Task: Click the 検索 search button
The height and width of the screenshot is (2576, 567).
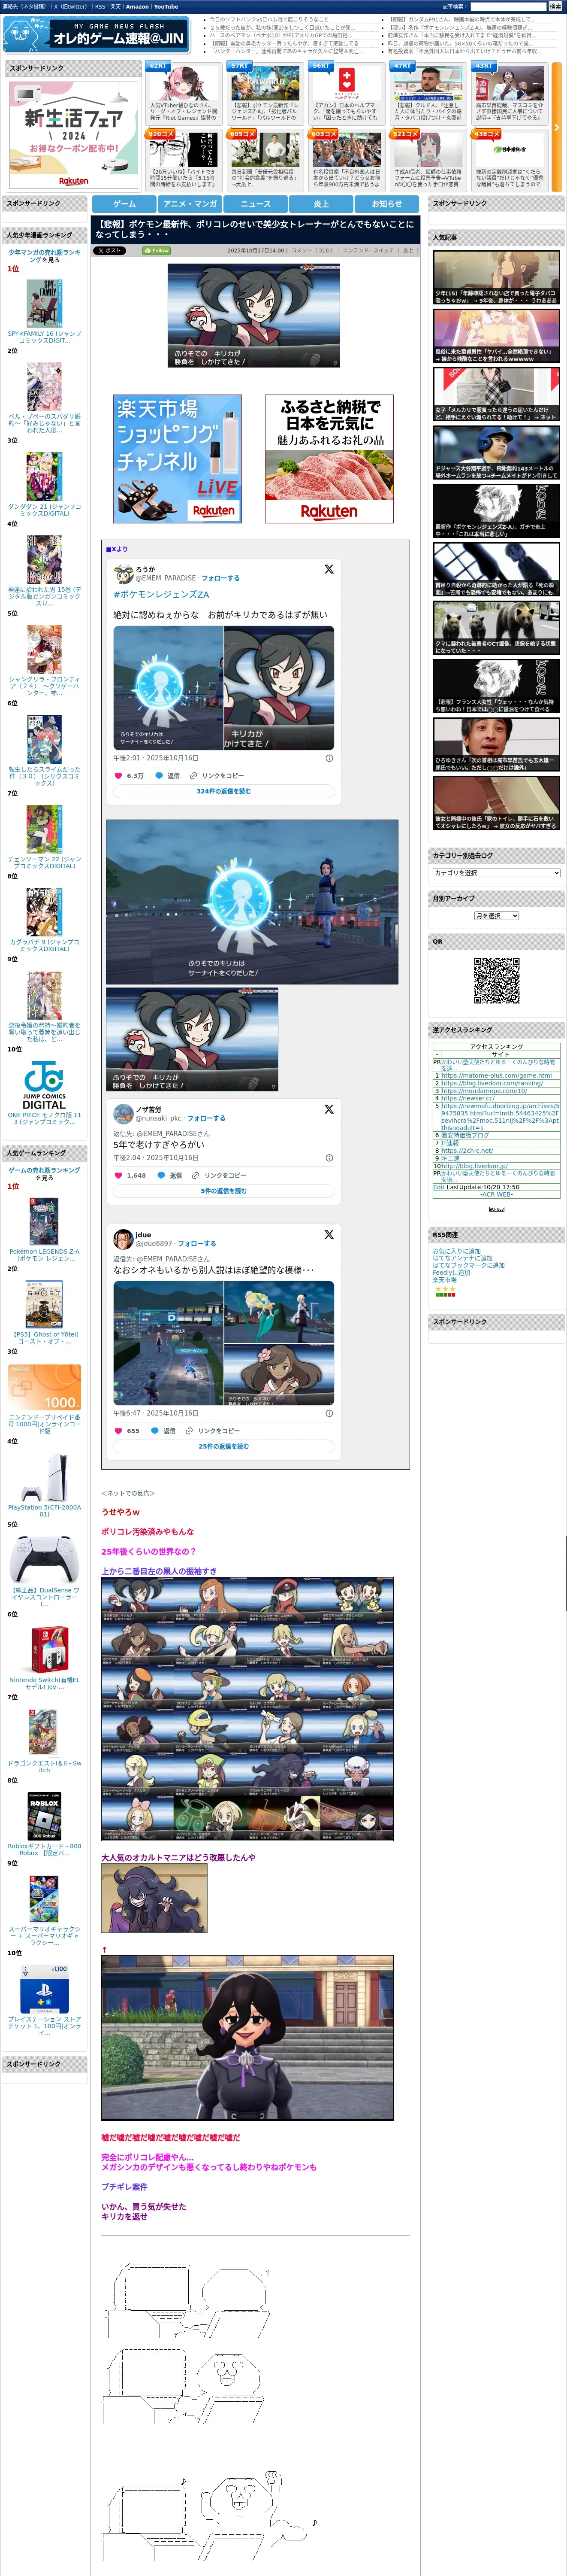Action: 555,6
